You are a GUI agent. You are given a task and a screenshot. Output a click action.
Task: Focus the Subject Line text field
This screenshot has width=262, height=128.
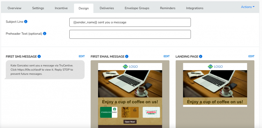[130, 22]
